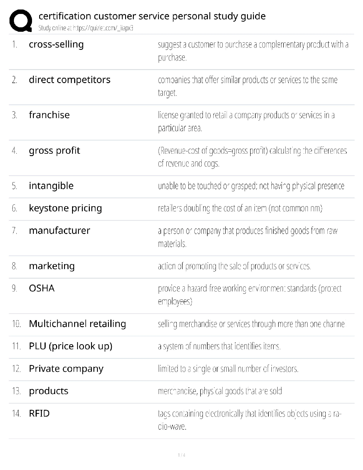This screenshot has height=470, width=363.
Task: Select the PLU (price look up) term
Action: [71, 346]
